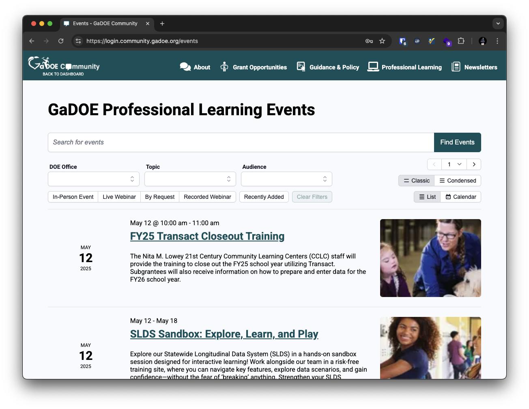Click the bookmark star in the address bar
Viewport: 529px width, 409px height.
(382, 41)
